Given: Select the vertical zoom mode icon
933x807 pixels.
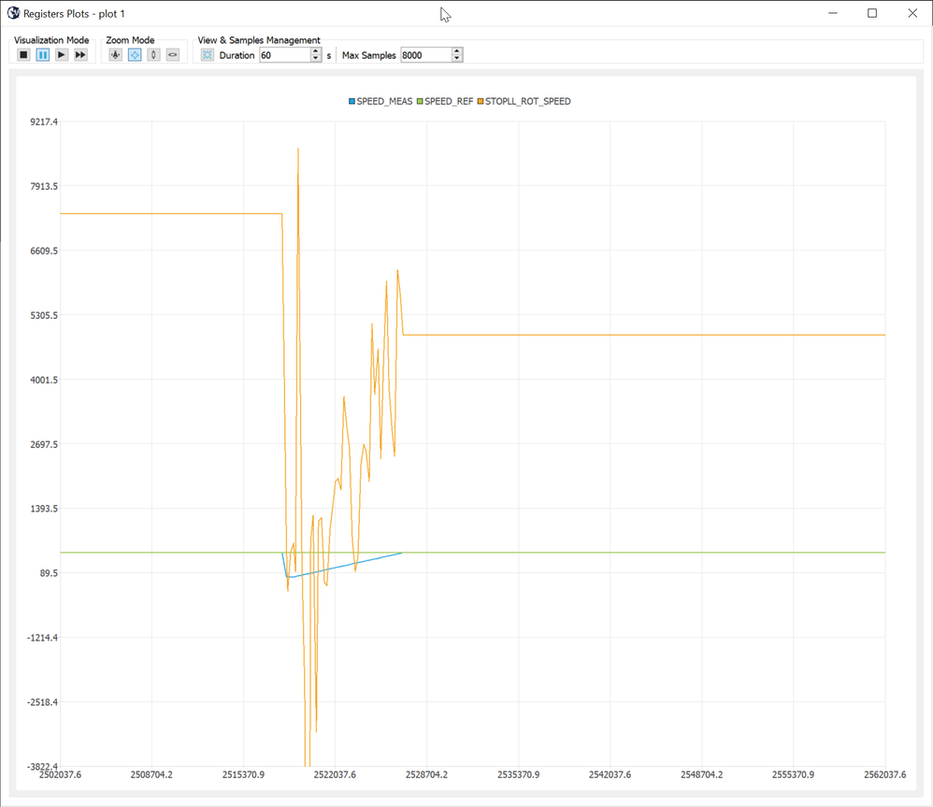Looking at the screenshot, I should tap(153, 55).
